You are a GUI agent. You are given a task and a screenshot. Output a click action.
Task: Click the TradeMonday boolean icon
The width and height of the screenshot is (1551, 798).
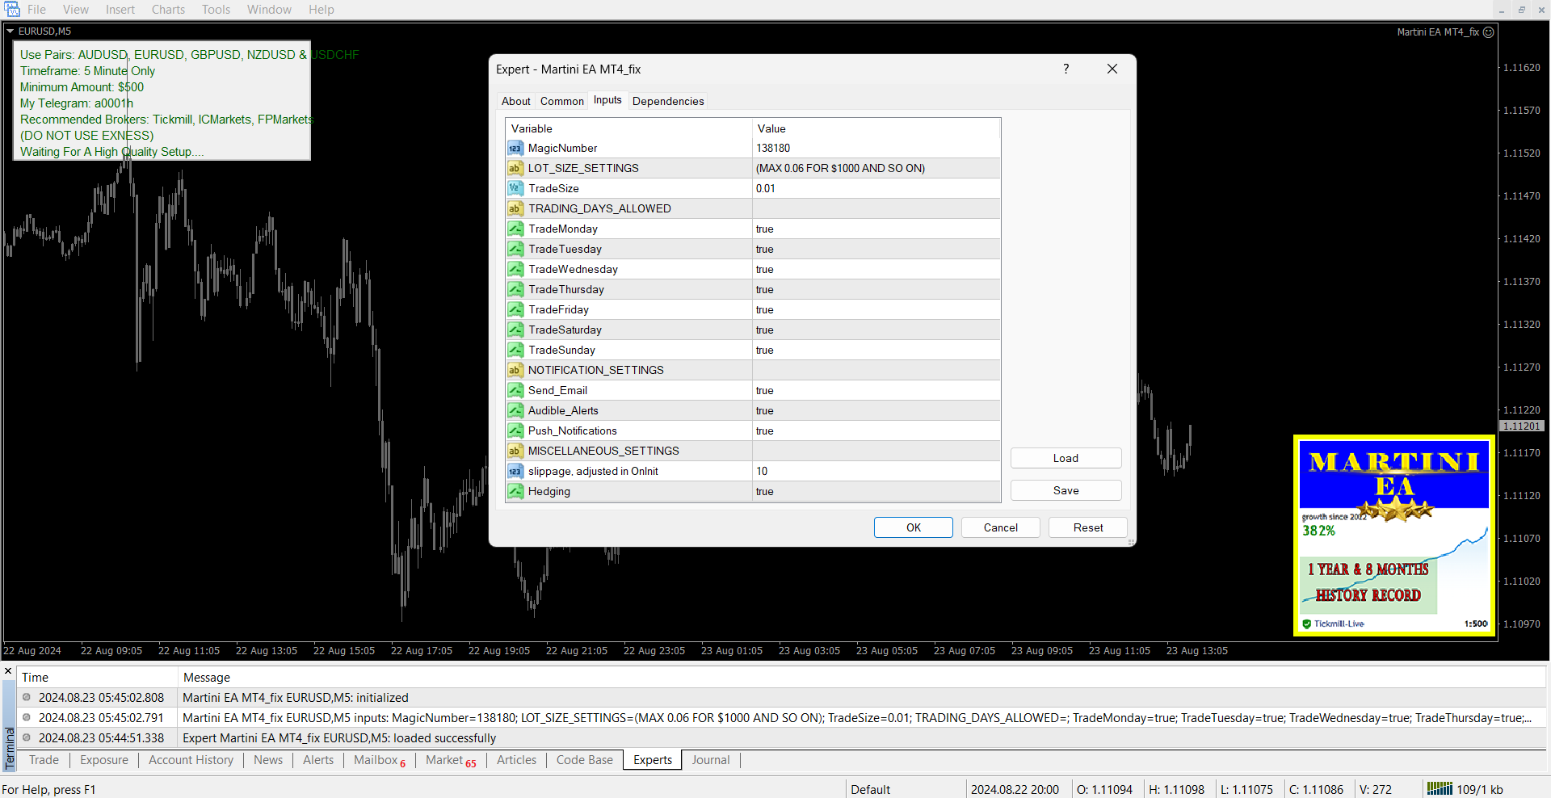(x=515, y=229)
